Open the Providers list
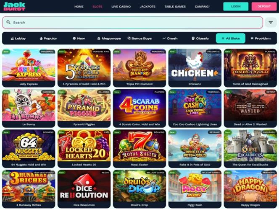This screenshot has width=279, height=209. click(261, 38)
